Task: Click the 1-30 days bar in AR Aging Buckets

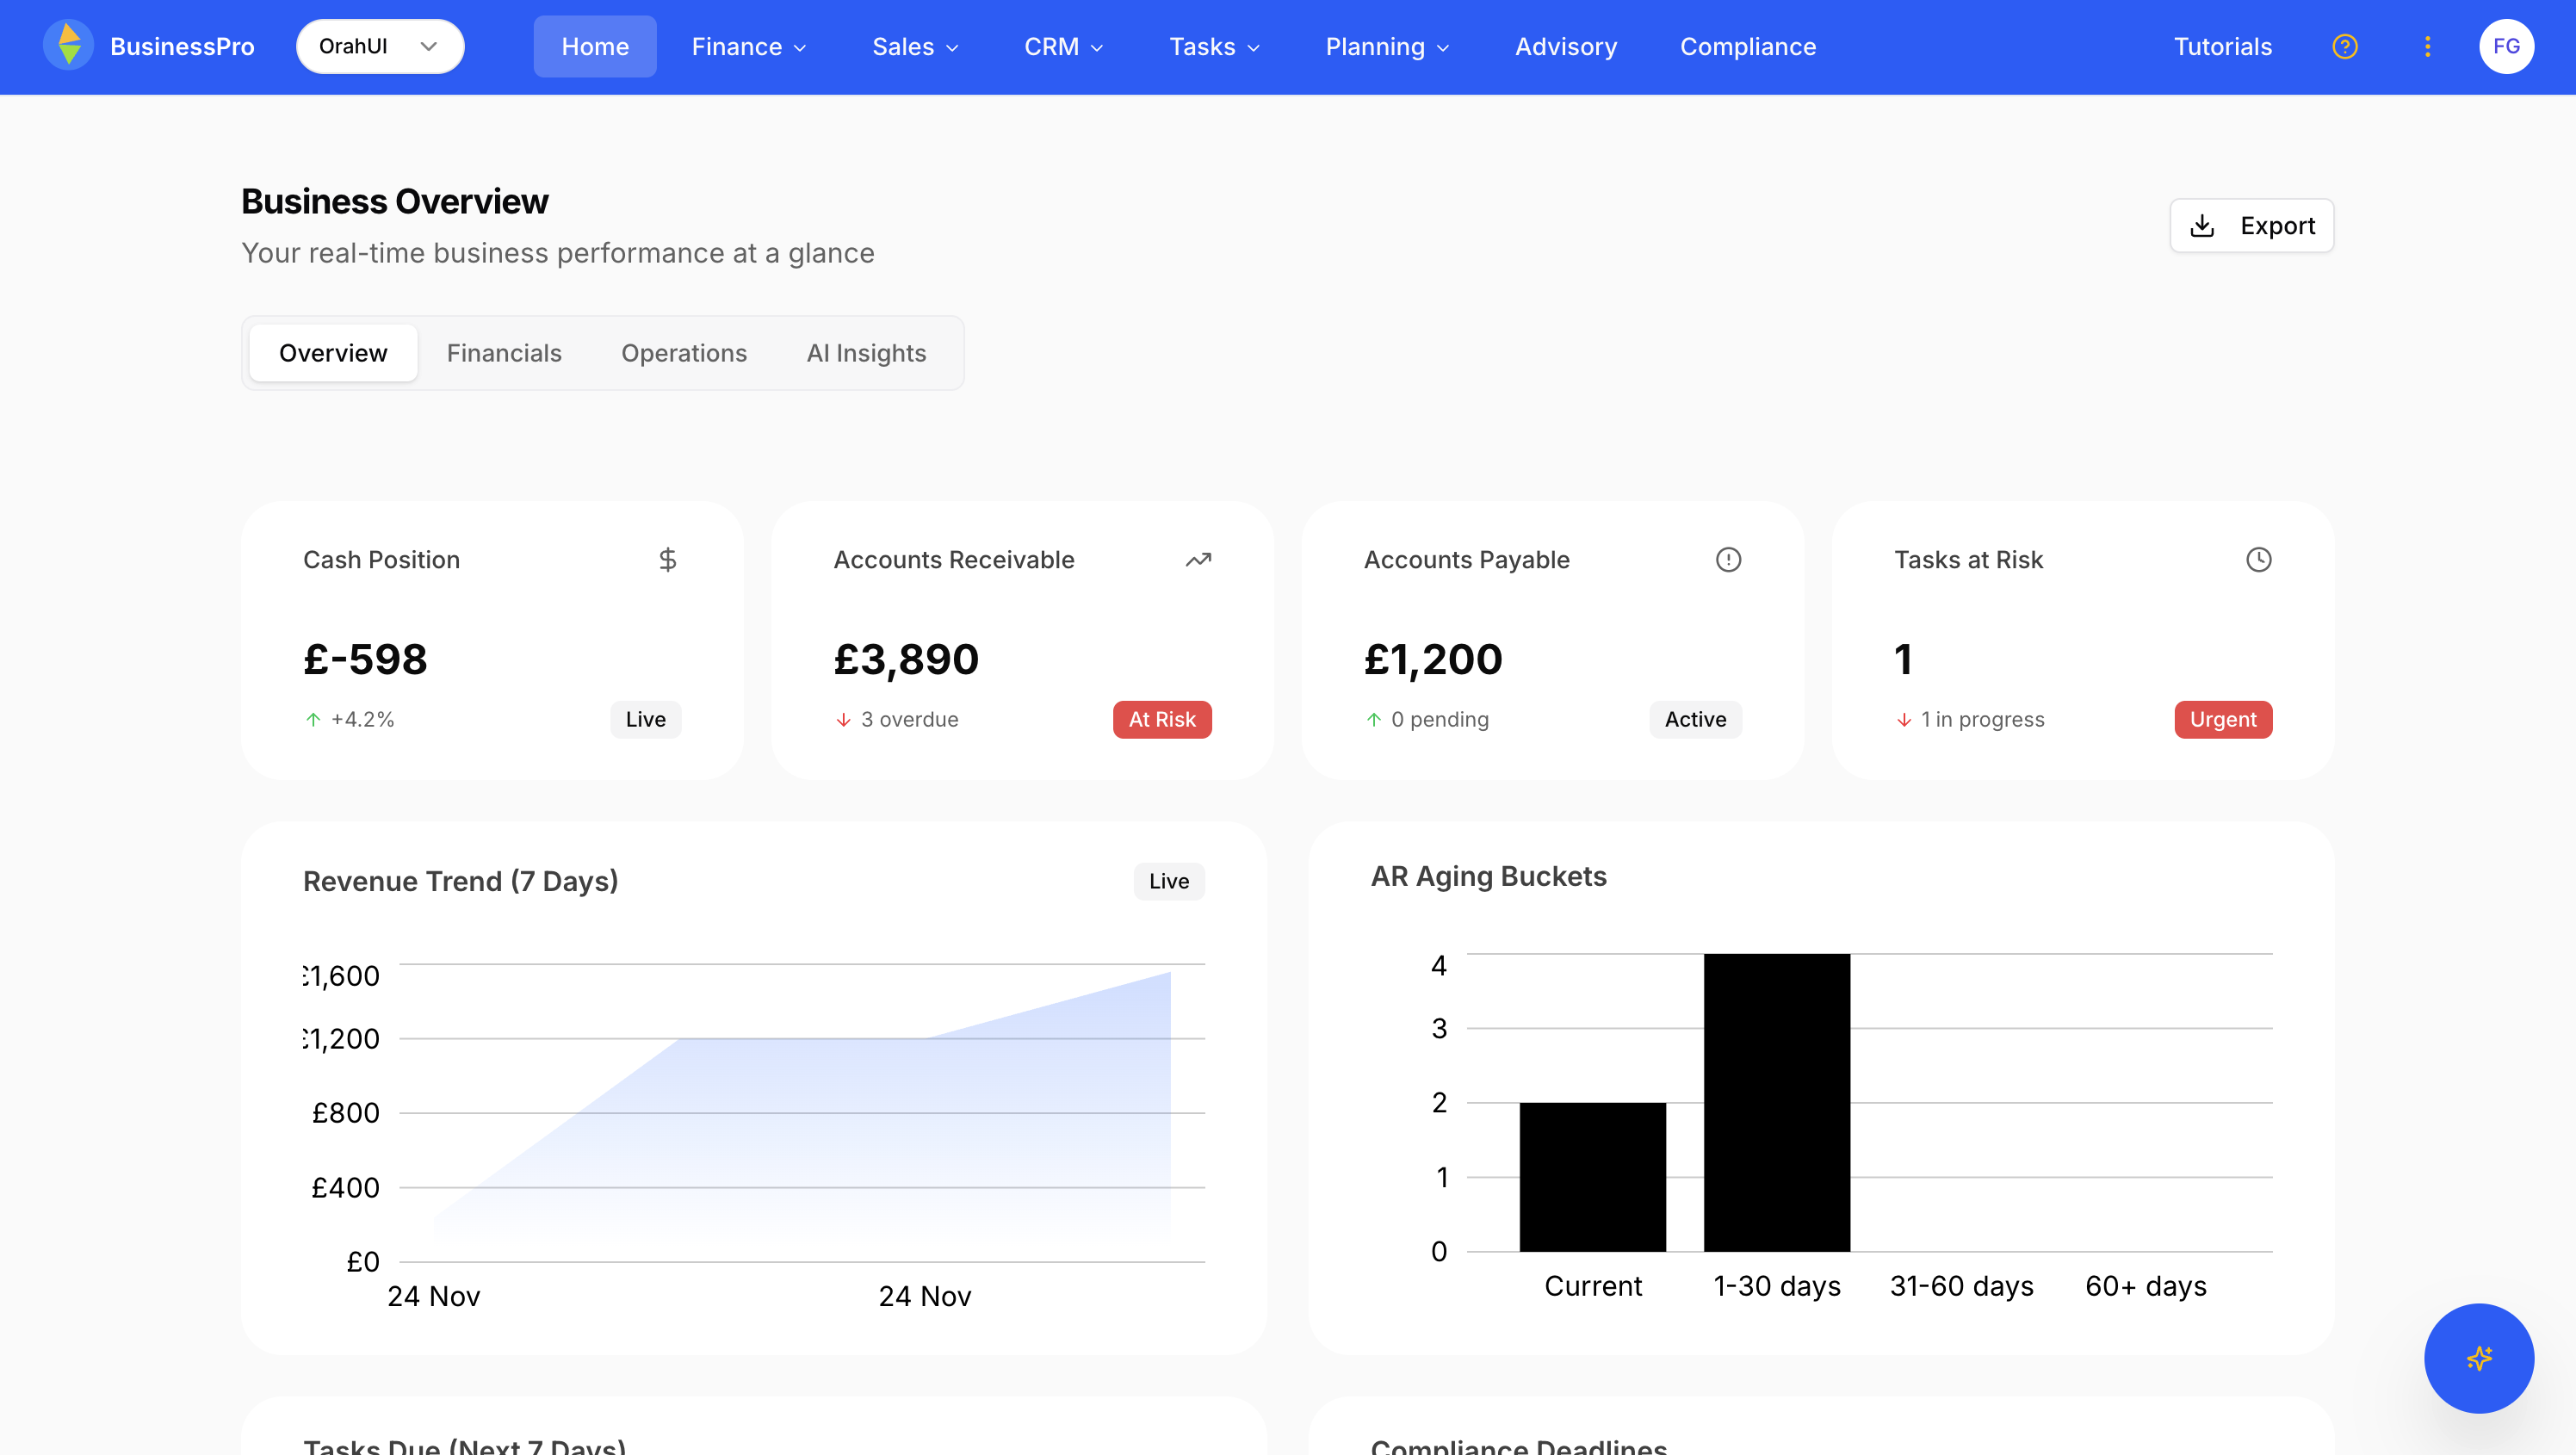Action: (1776, 1100)
